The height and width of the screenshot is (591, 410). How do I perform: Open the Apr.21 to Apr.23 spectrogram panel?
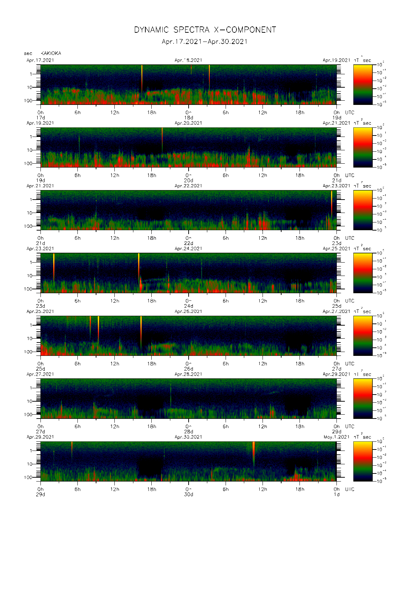click(189, 210)
